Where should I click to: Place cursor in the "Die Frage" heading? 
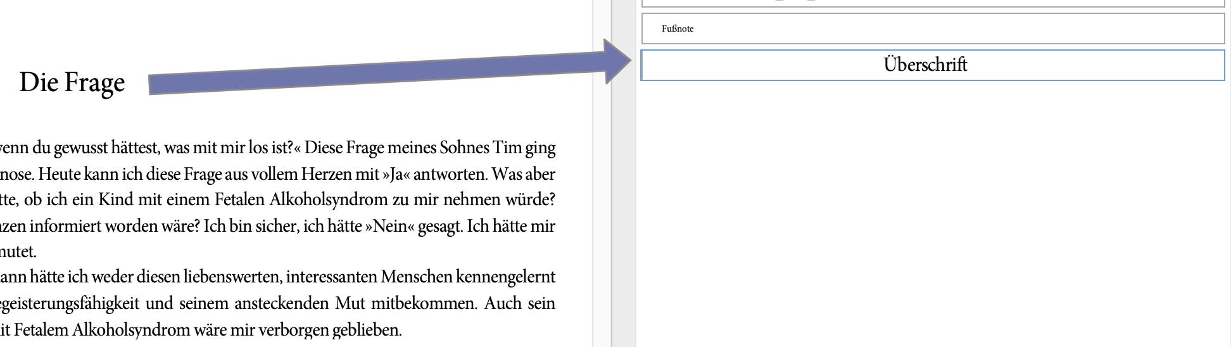click(72, 82)
